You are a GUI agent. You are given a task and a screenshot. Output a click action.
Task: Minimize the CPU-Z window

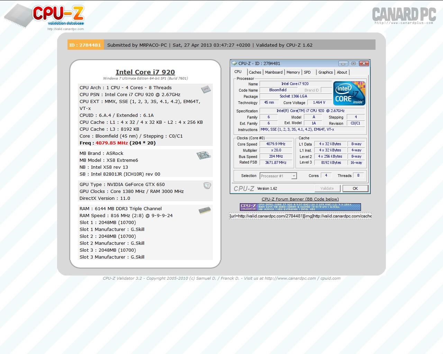(343, 64)
